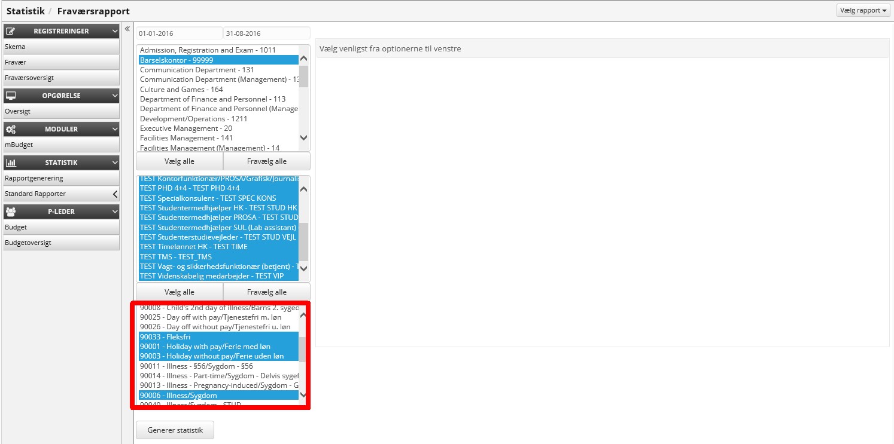Open the Vælg rapport dropdown
This screenshot has height=444, width=894.
pyautogui.click(x=863, y=11)
